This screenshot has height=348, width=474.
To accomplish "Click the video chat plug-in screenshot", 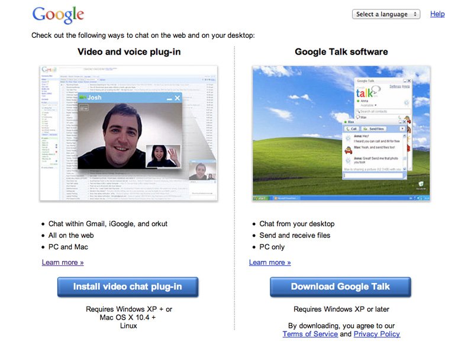I will pos(128,133).
